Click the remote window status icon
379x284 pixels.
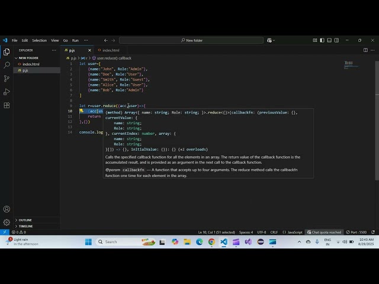pos(5,232)
